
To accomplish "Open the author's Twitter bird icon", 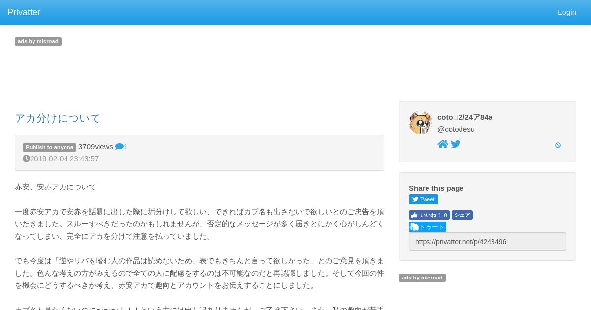I will [456, 144].
